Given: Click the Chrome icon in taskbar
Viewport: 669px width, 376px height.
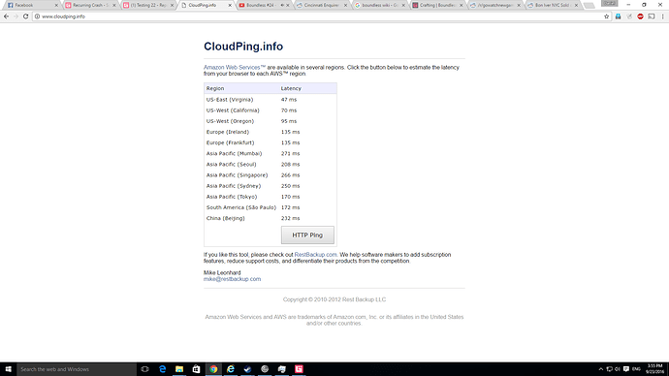Looking at the screenshot, I should [213, 369].
